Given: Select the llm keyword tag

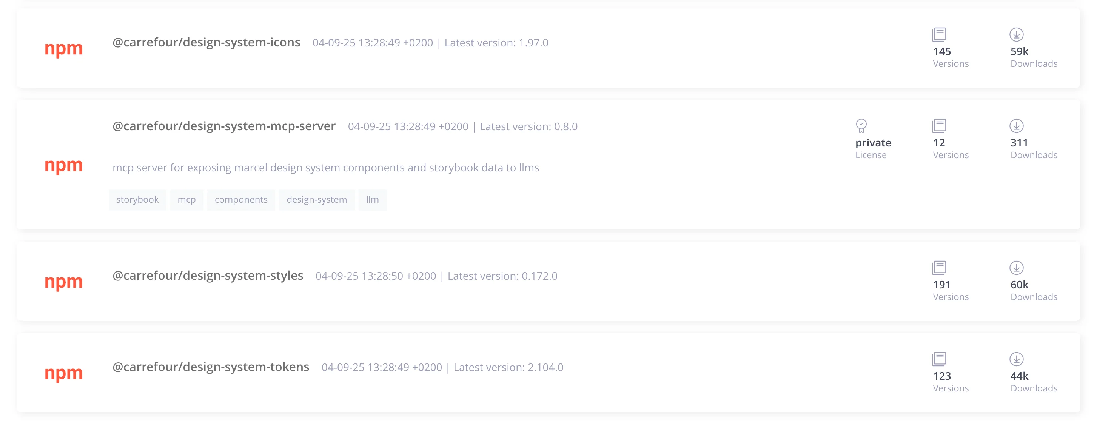Looking at the screenshot, I should point(372,200).
